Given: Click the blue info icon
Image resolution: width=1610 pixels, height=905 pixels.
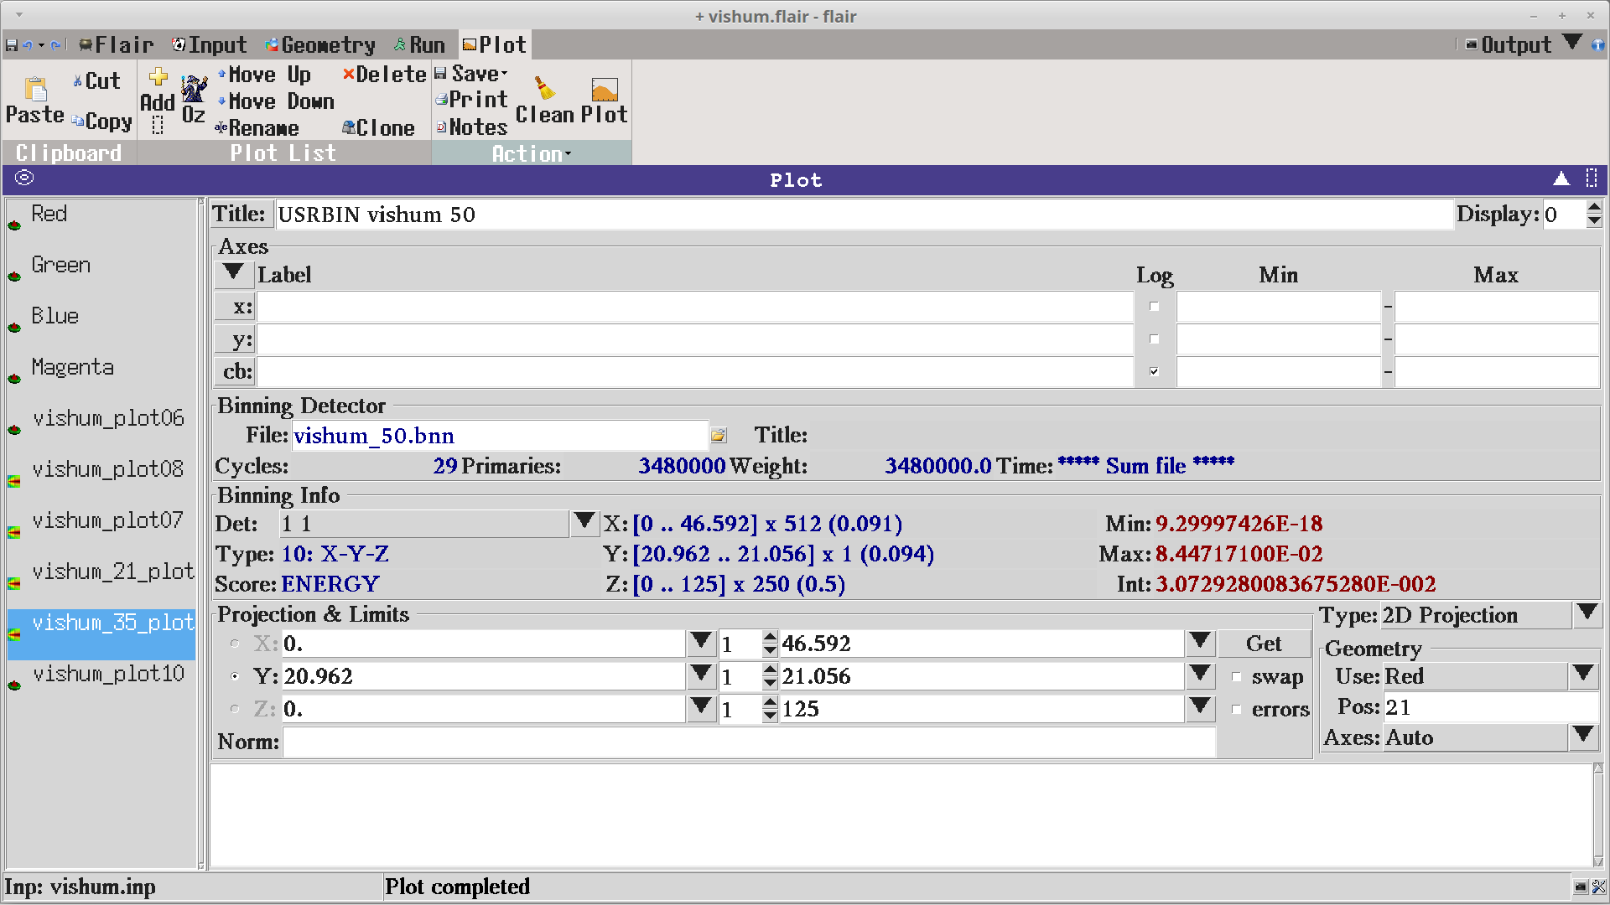Looking at the screenshot, I should [1598, 45].
